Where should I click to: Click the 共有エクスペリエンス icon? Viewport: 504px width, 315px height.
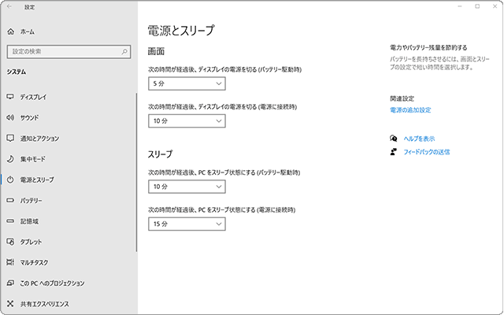click(10, 304)
